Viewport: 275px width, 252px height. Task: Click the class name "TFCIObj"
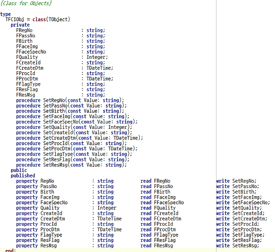pyautogui.click(x=15, y=19)
